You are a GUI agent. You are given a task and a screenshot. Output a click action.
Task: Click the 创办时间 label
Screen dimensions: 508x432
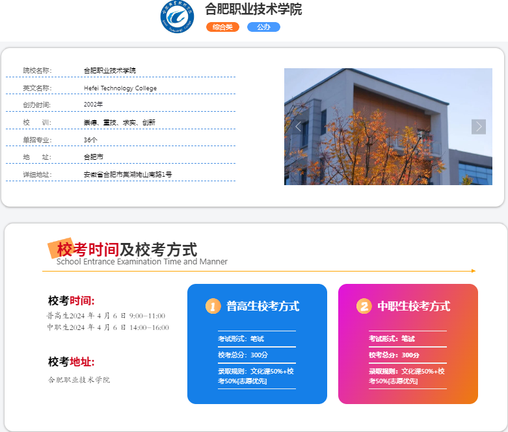(36, 105)
